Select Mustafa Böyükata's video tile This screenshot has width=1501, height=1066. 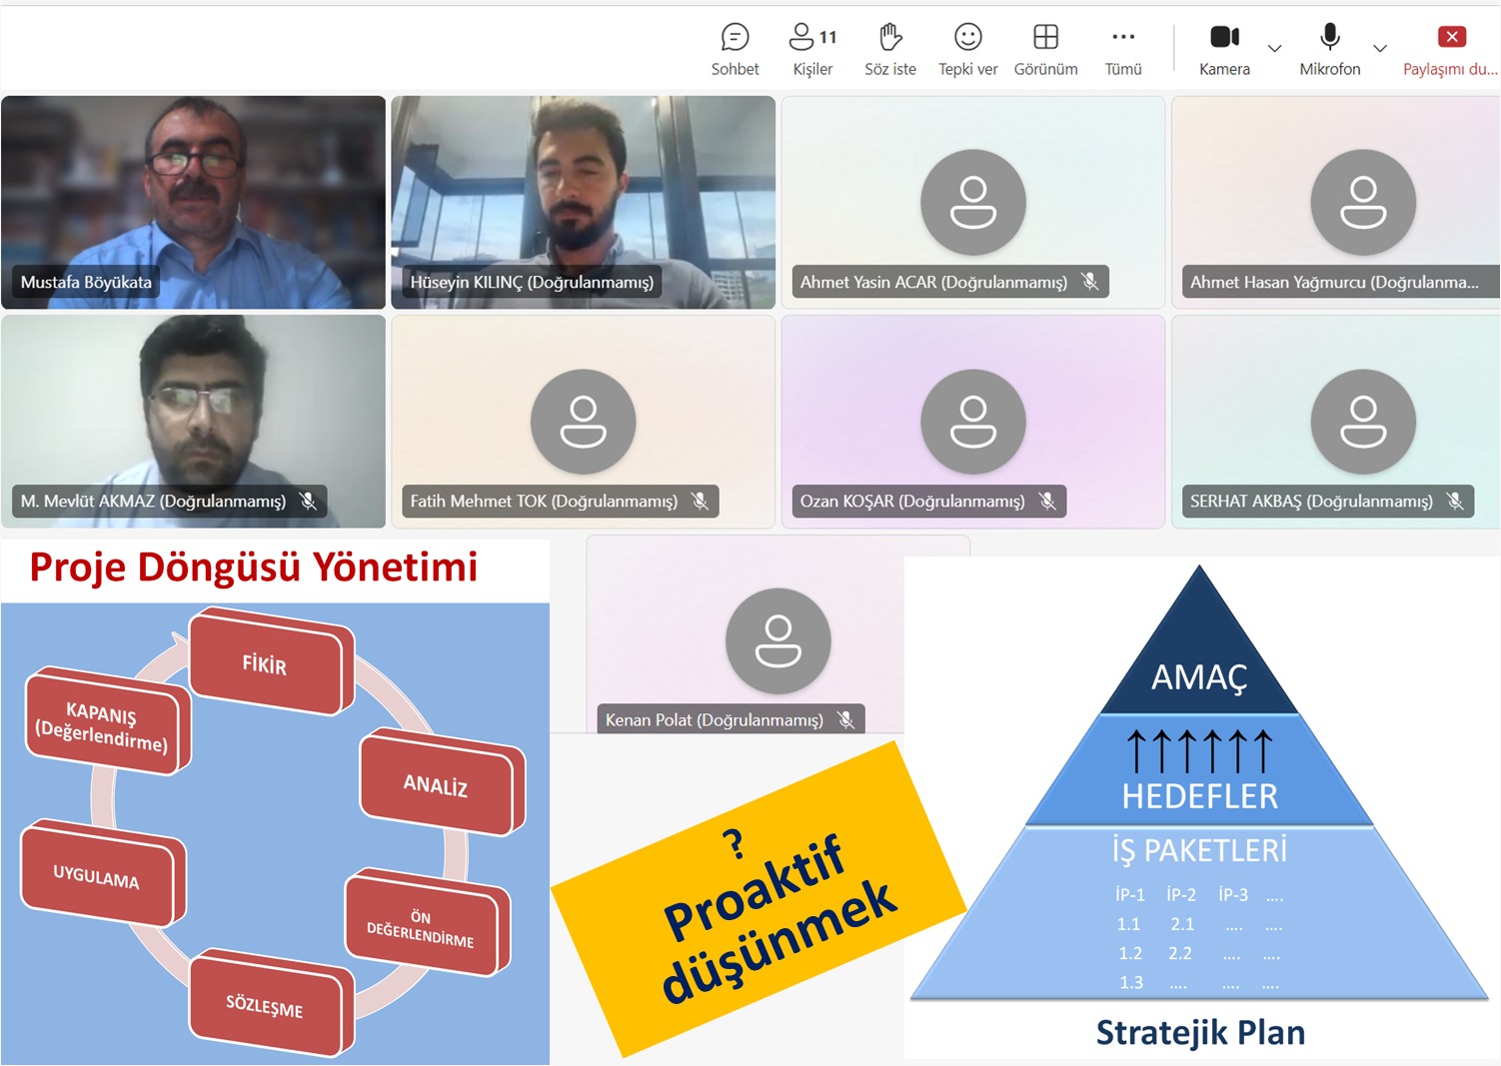point(193,201)
